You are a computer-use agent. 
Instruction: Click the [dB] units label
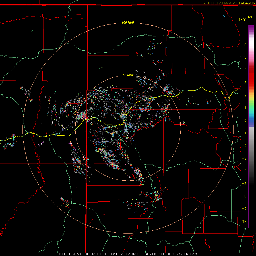coord(243,20)
